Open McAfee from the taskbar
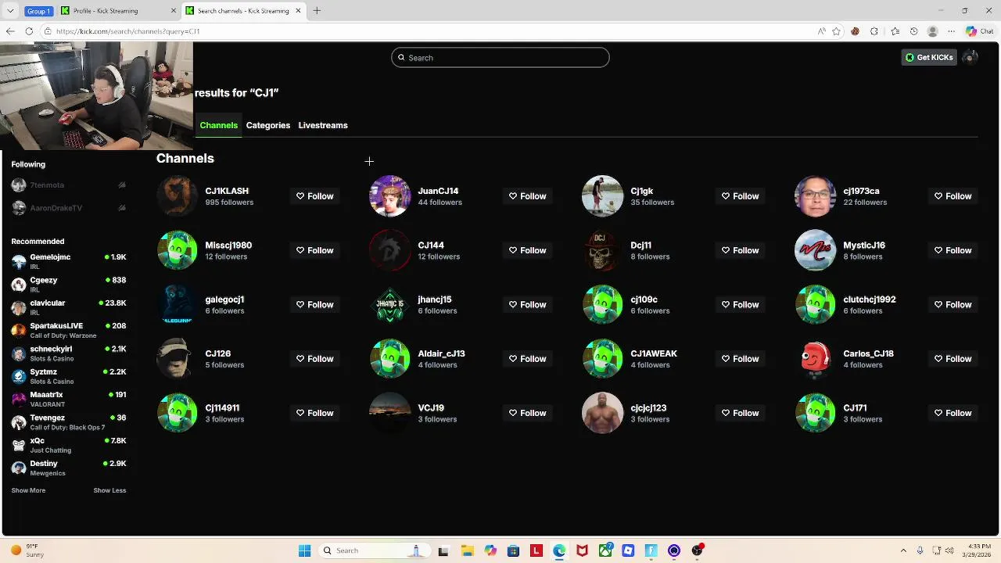Viewport: 1001px width, 563px height. (582, 550)
